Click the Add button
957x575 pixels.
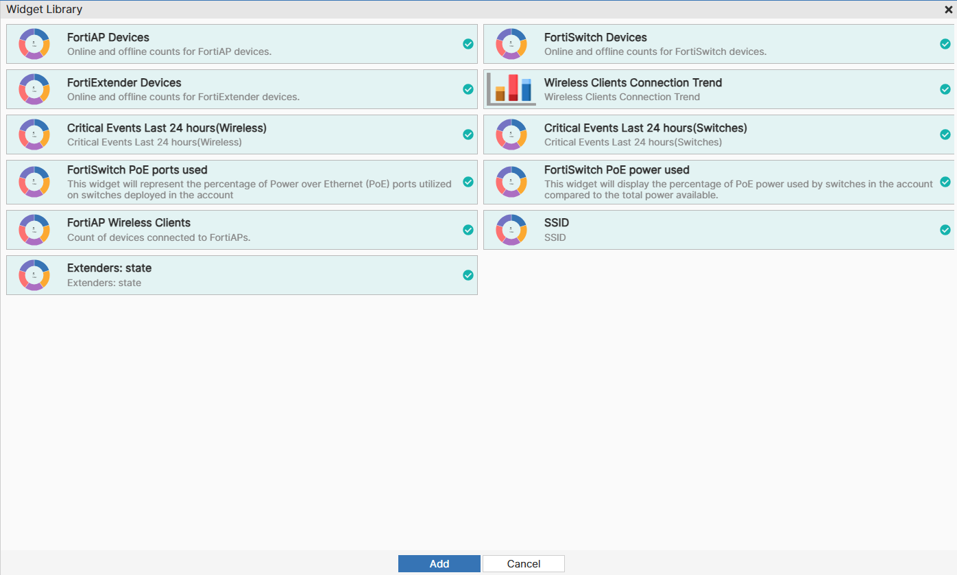439,563
